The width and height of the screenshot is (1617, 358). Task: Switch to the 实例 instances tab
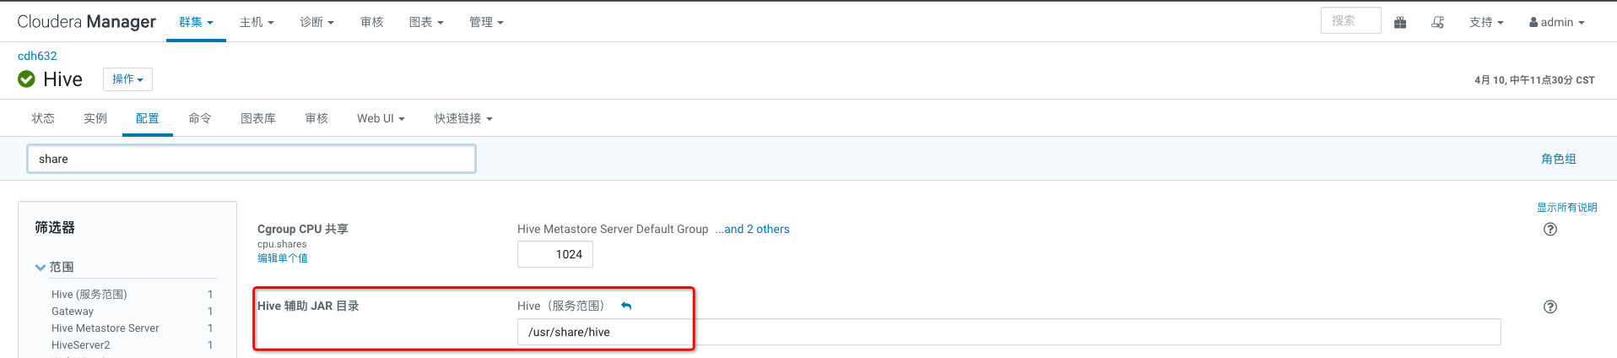point(95,119)
